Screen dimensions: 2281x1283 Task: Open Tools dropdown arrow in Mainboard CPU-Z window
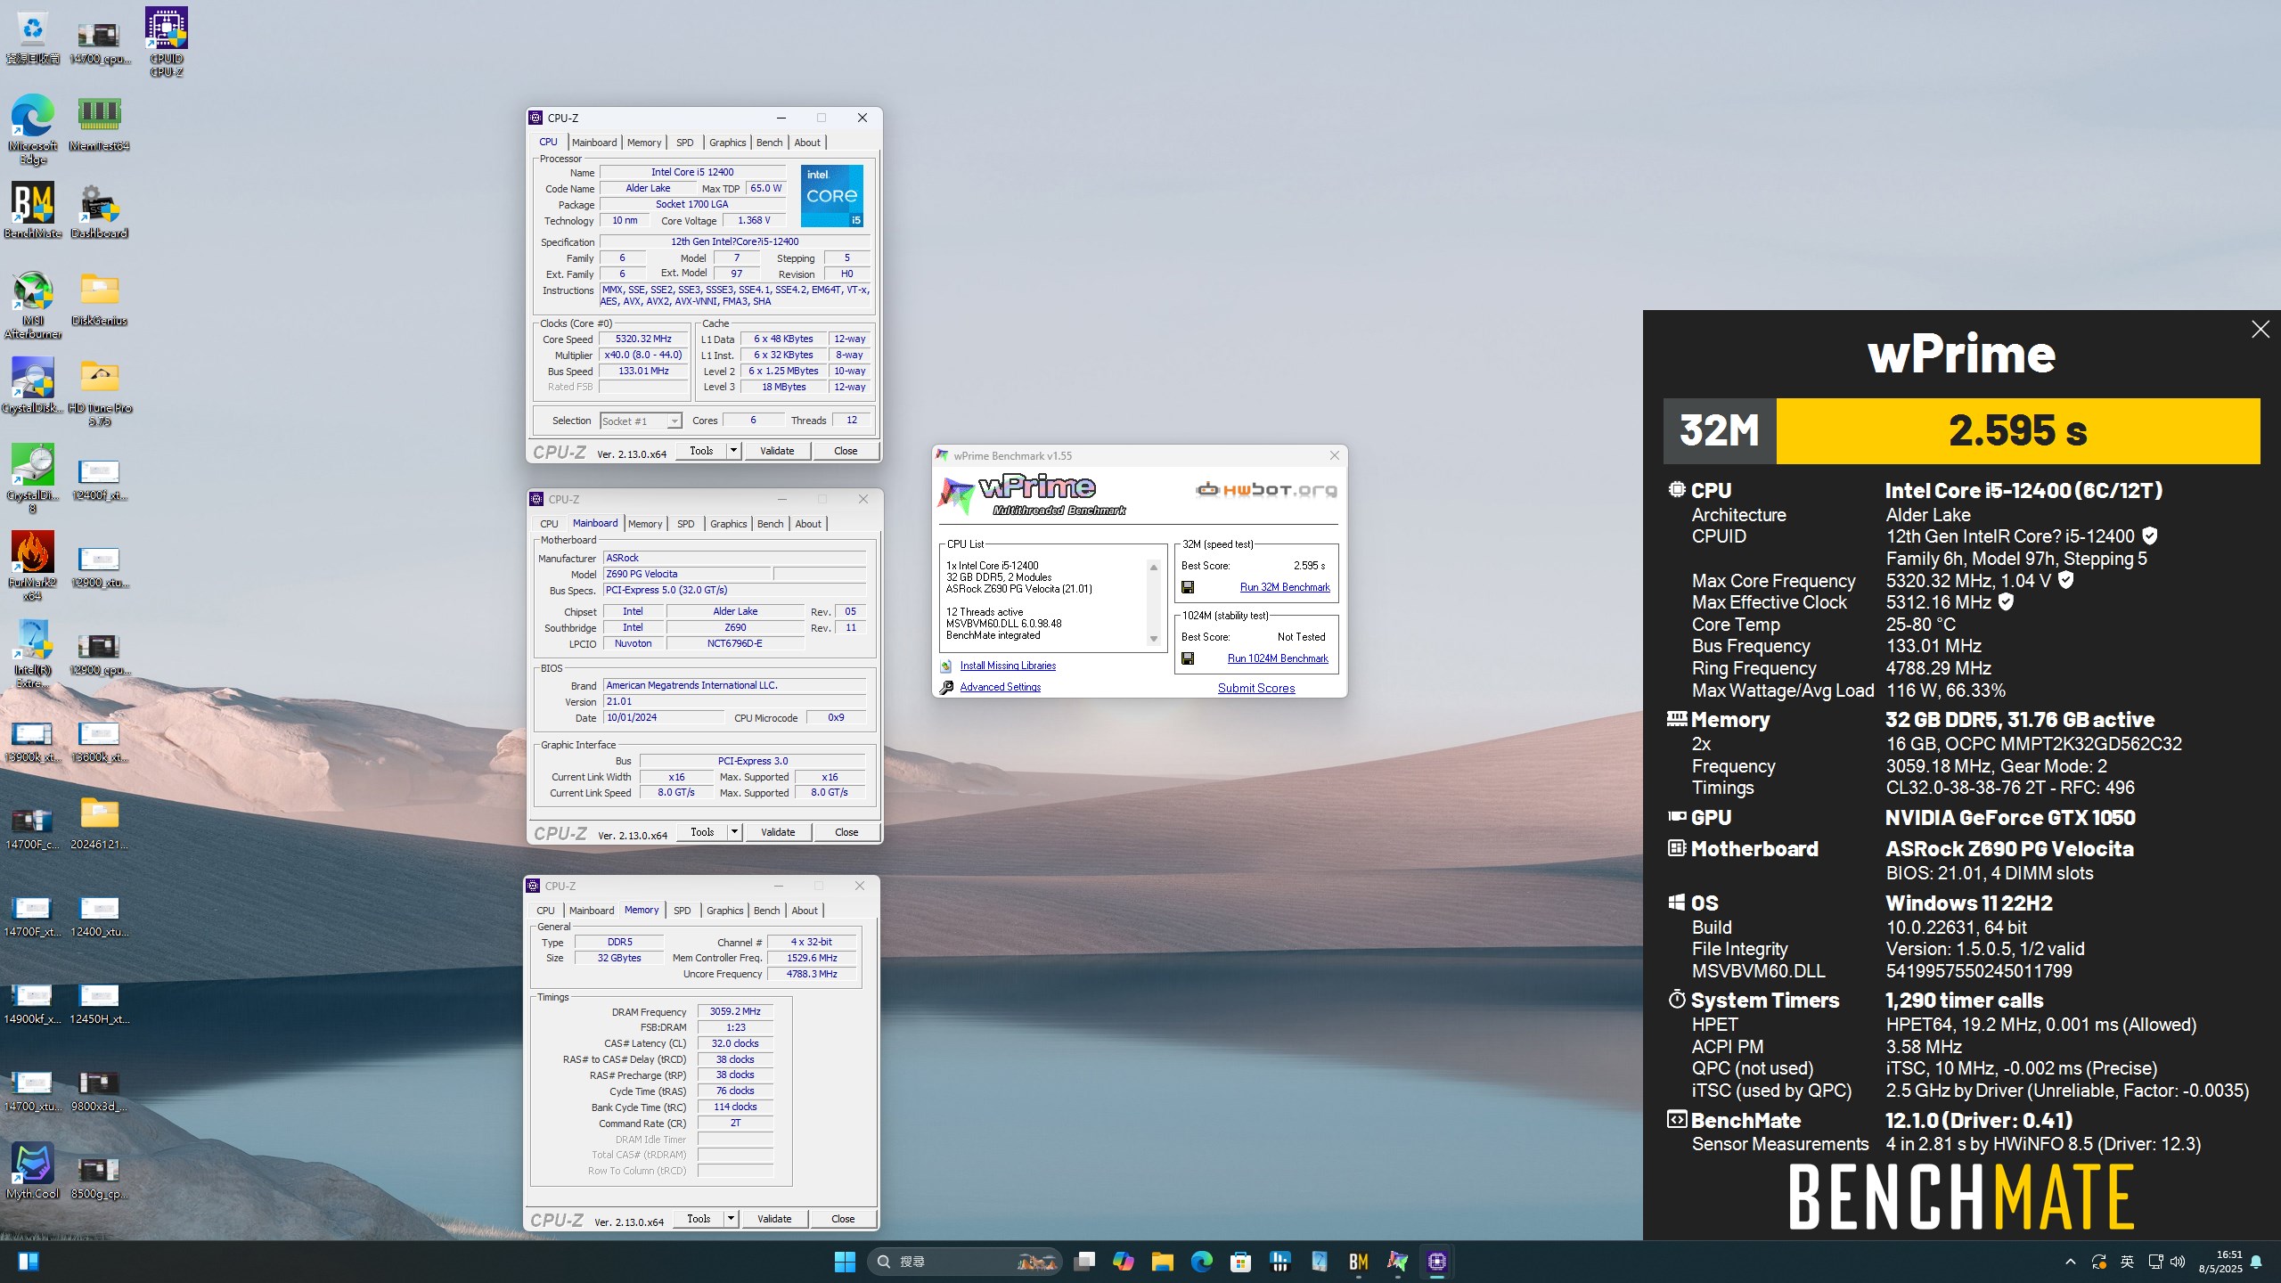click(x=734, y=832)
